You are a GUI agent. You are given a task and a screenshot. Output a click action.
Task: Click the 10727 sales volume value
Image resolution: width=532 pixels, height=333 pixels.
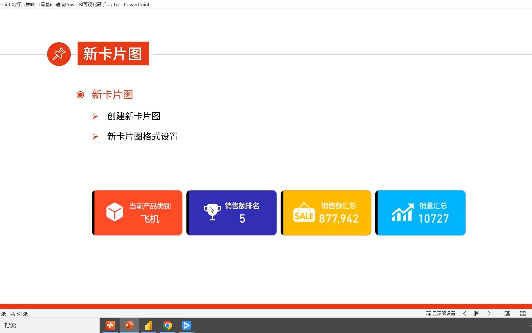(x=433, y=219)
